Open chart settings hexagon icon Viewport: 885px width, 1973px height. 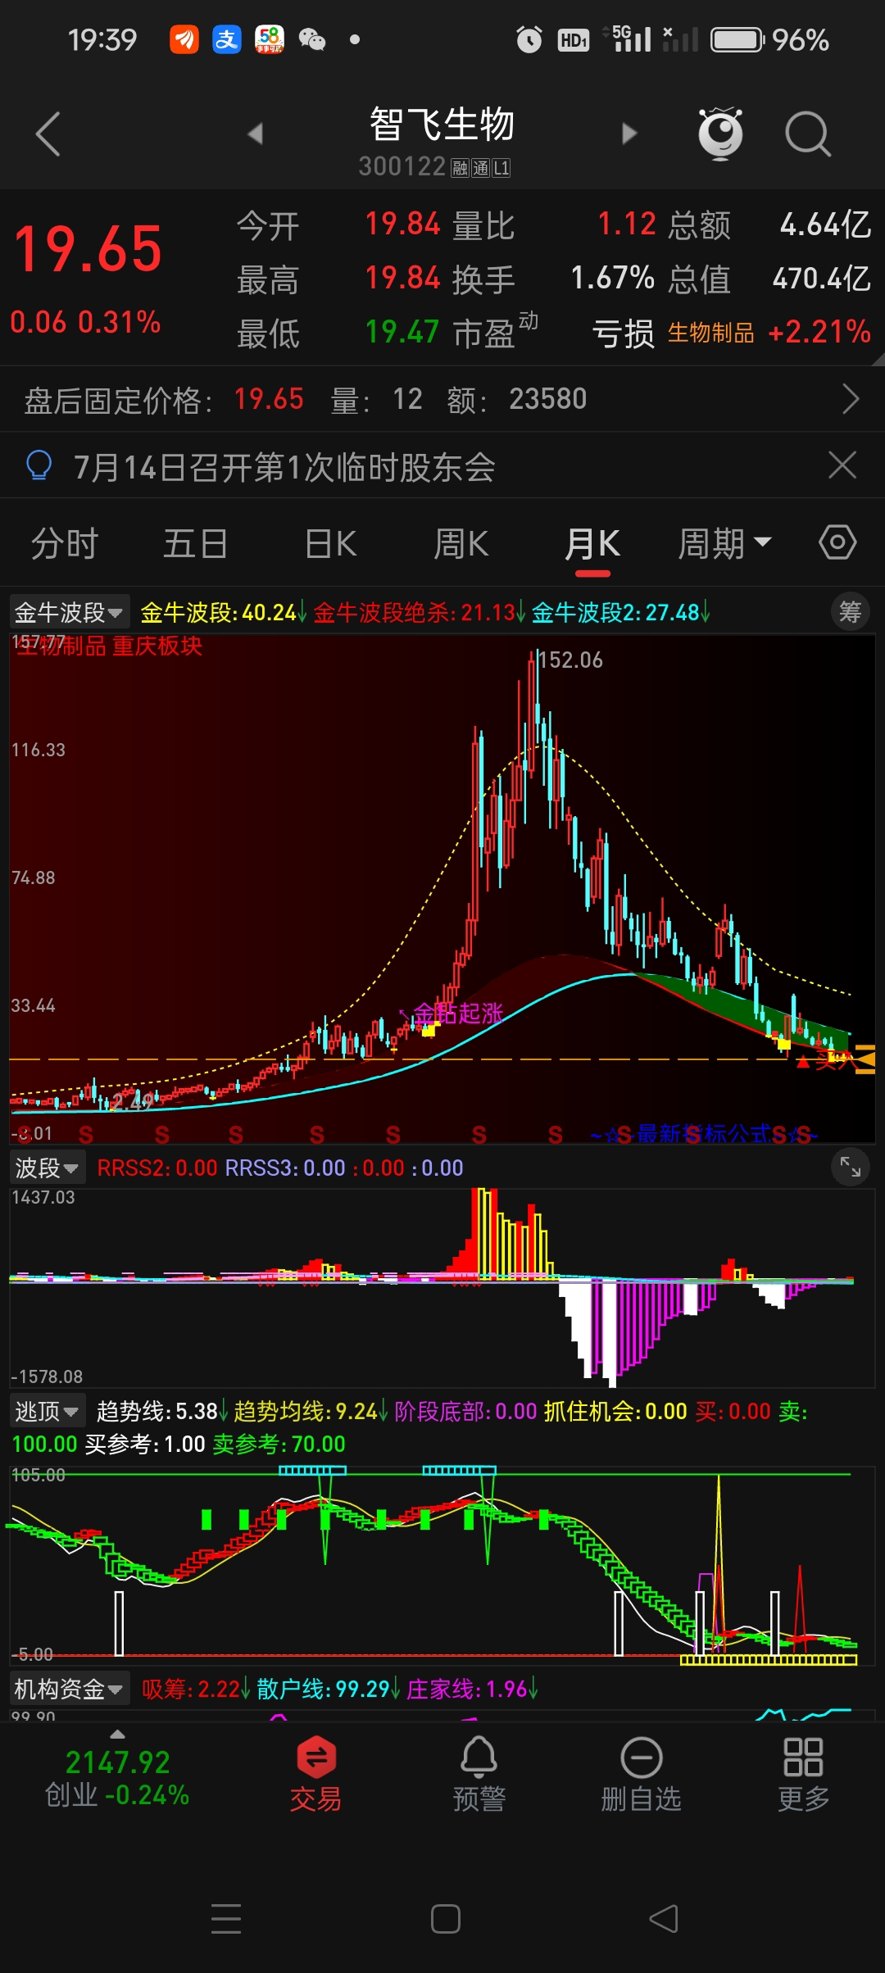coord(837,542)
